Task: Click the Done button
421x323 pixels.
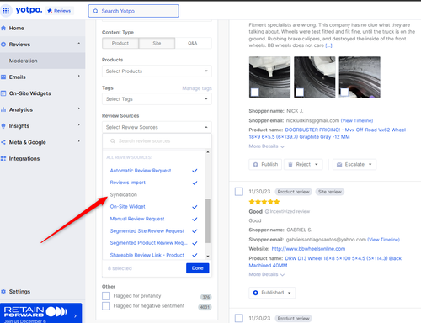Action: tap(198, 268)
